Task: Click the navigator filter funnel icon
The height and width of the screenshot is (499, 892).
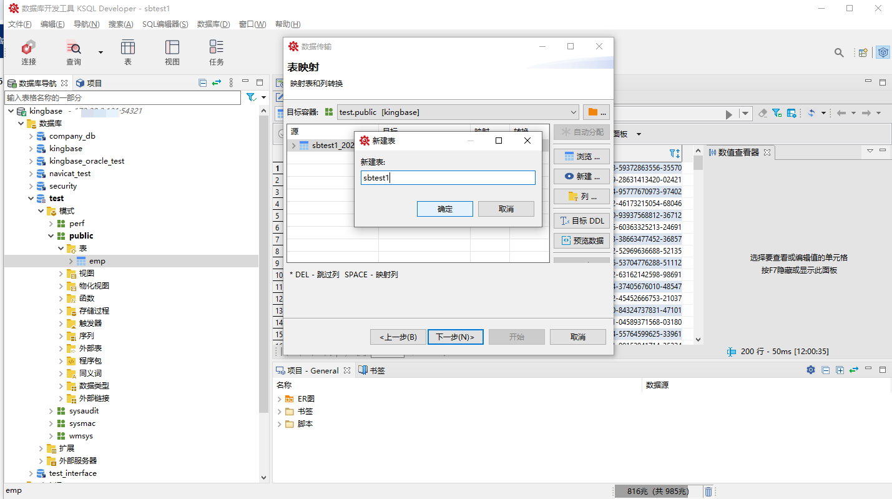Action: (x=251, y=97)
